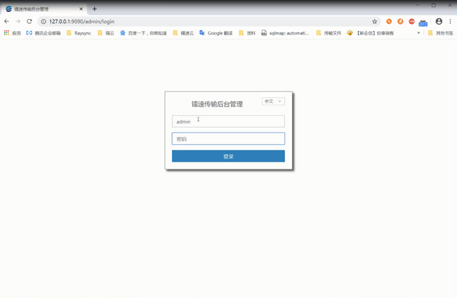Reload the page with the refresh icon
Screen dimensions: 457x298
click(29, 21)
